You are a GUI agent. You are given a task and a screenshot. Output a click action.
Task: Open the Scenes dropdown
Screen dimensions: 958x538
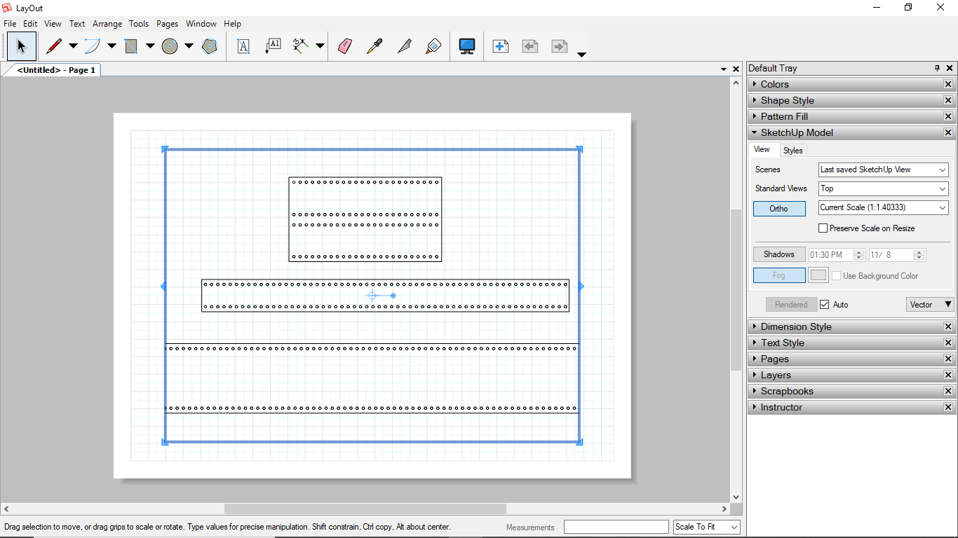click(x=883, y=170)
